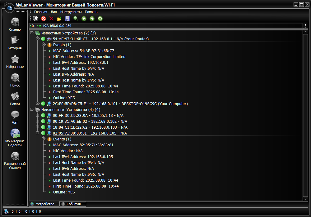The image size is (311, 217).
Task: Open the Сканер panel in the sidebar
Action: (15, 24)
